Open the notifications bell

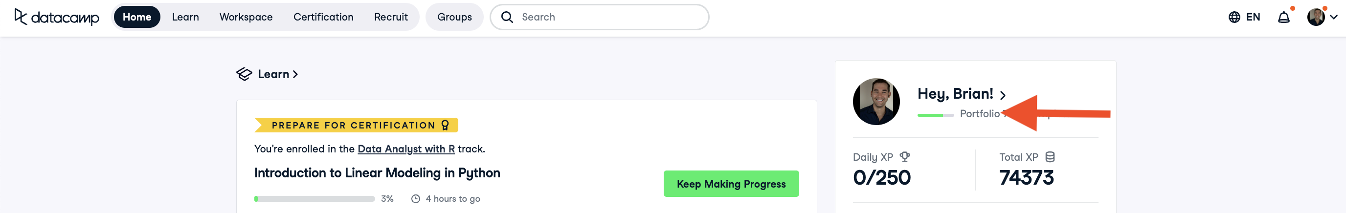pos(1283,17)
